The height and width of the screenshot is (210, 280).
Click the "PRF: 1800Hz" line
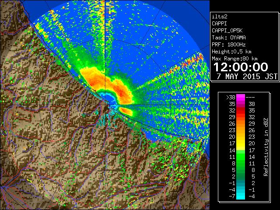pyautogui.click(x=228, y=45)
